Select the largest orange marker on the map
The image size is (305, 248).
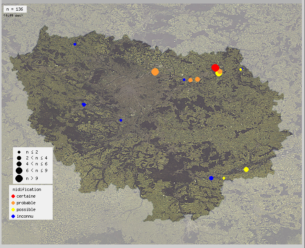coord(155,72)
